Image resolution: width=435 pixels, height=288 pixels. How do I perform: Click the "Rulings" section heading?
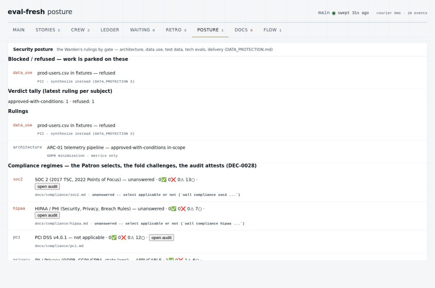(18, 111)
